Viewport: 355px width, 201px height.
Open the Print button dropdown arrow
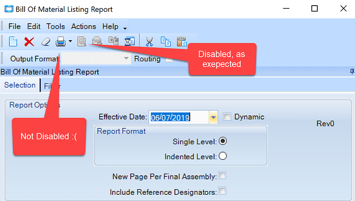point(70,41)
